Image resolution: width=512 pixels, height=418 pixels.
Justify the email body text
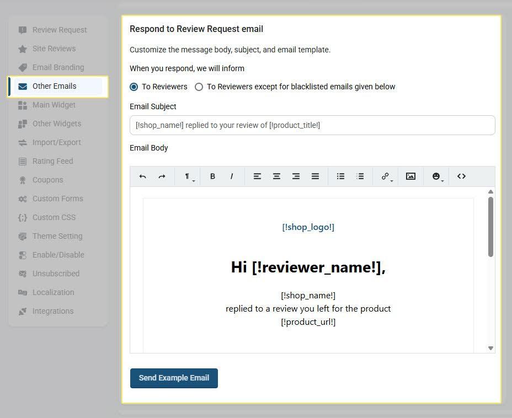[315, 176]
